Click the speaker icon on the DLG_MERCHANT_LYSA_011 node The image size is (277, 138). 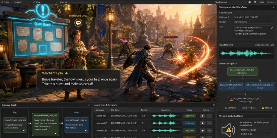point(86,130)
